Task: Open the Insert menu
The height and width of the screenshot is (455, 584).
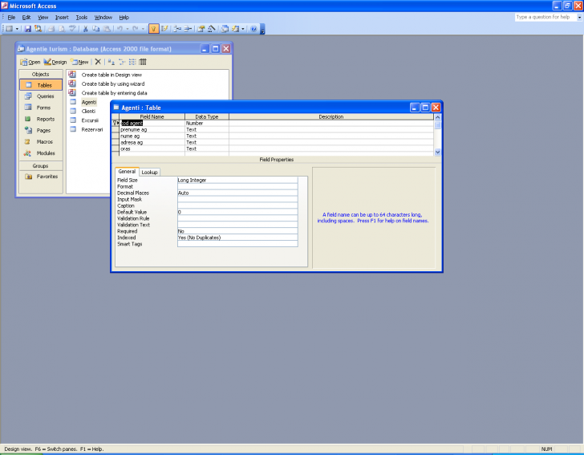Action: (62, 17)
